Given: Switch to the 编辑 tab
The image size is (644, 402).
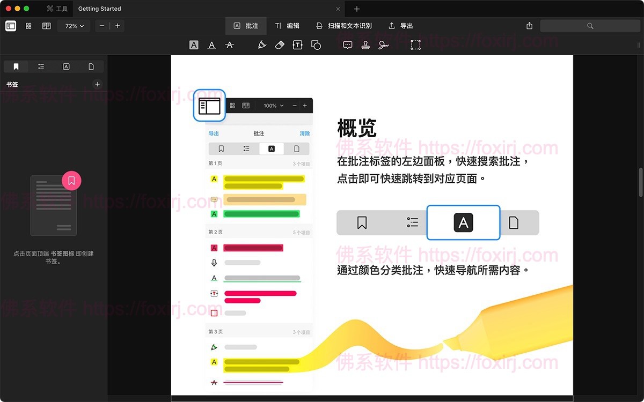Looking at the screenshot, I should [x=288, y=25].
